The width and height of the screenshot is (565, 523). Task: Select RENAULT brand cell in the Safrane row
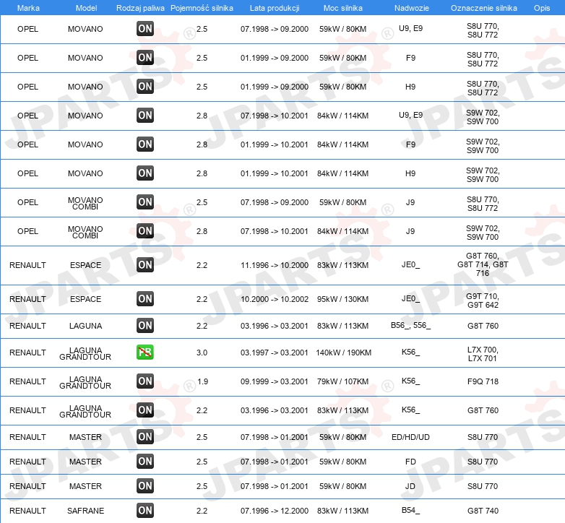click(x=27, y=511)
